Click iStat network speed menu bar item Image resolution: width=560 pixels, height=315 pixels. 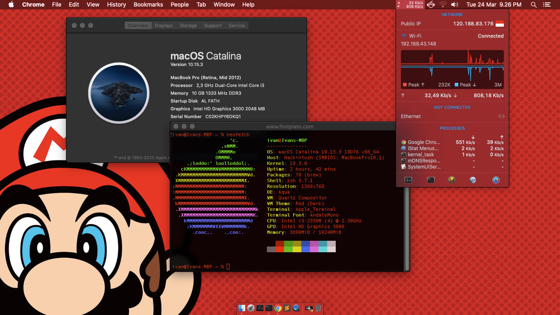[x=410, y=5]
